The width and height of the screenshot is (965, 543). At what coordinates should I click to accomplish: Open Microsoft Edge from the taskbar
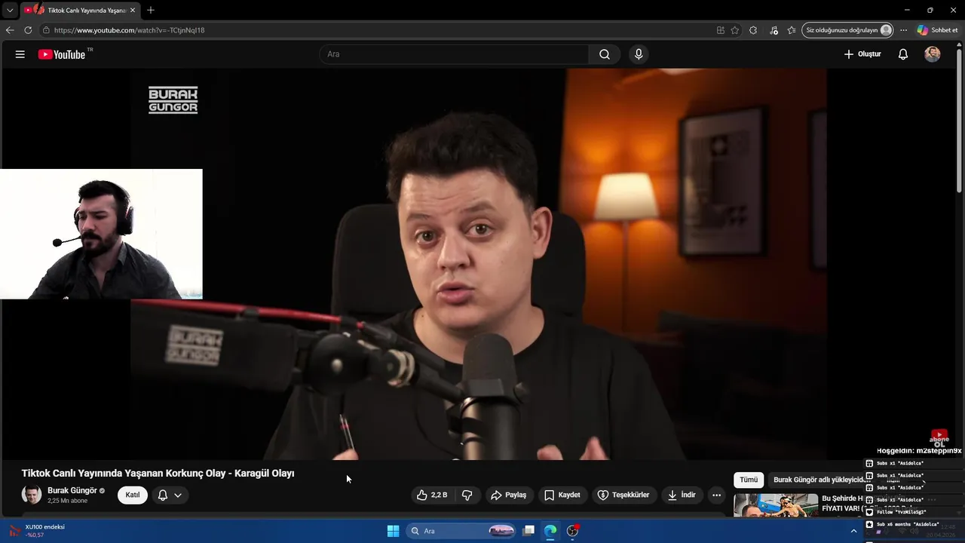click(551, 531)
